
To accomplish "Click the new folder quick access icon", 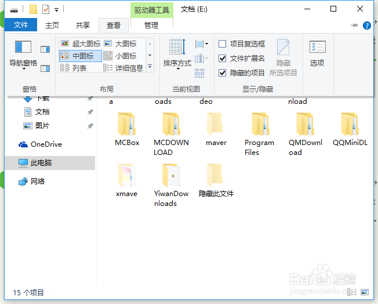I will (x=33, y=10).
